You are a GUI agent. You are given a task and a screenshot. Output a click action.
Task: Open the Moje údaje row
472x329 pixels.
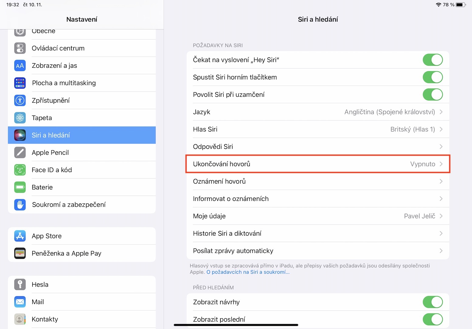click(318, 216)
